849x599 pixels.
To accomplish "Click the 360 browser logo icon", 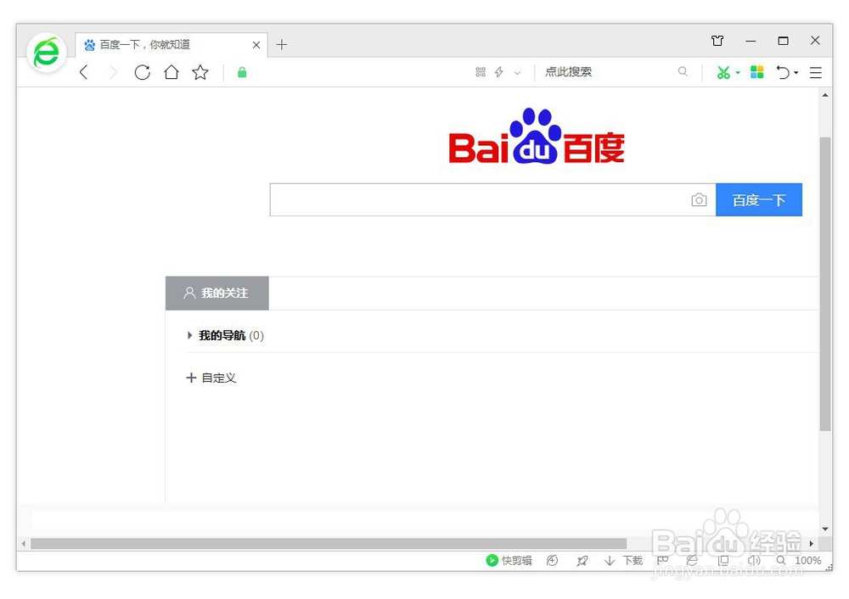I will tap(47, 53).
